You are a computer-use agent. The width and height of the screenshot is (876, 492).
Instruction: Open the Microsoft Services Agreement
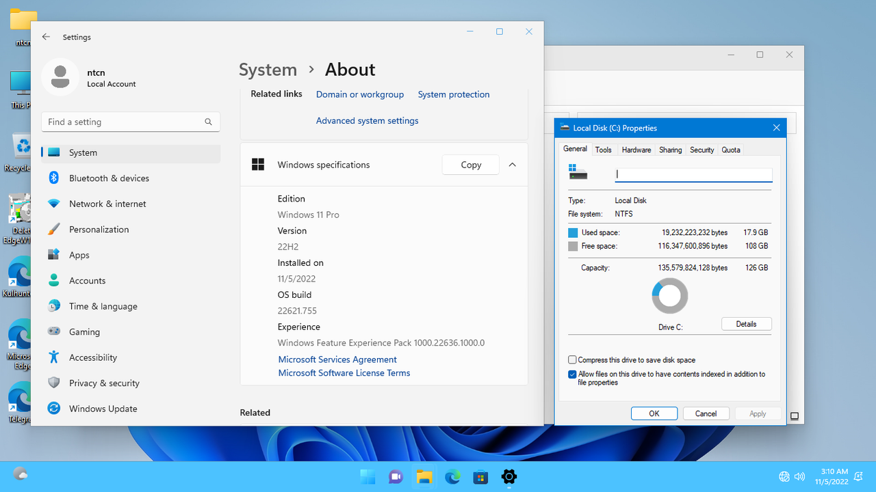click(337, 359)
